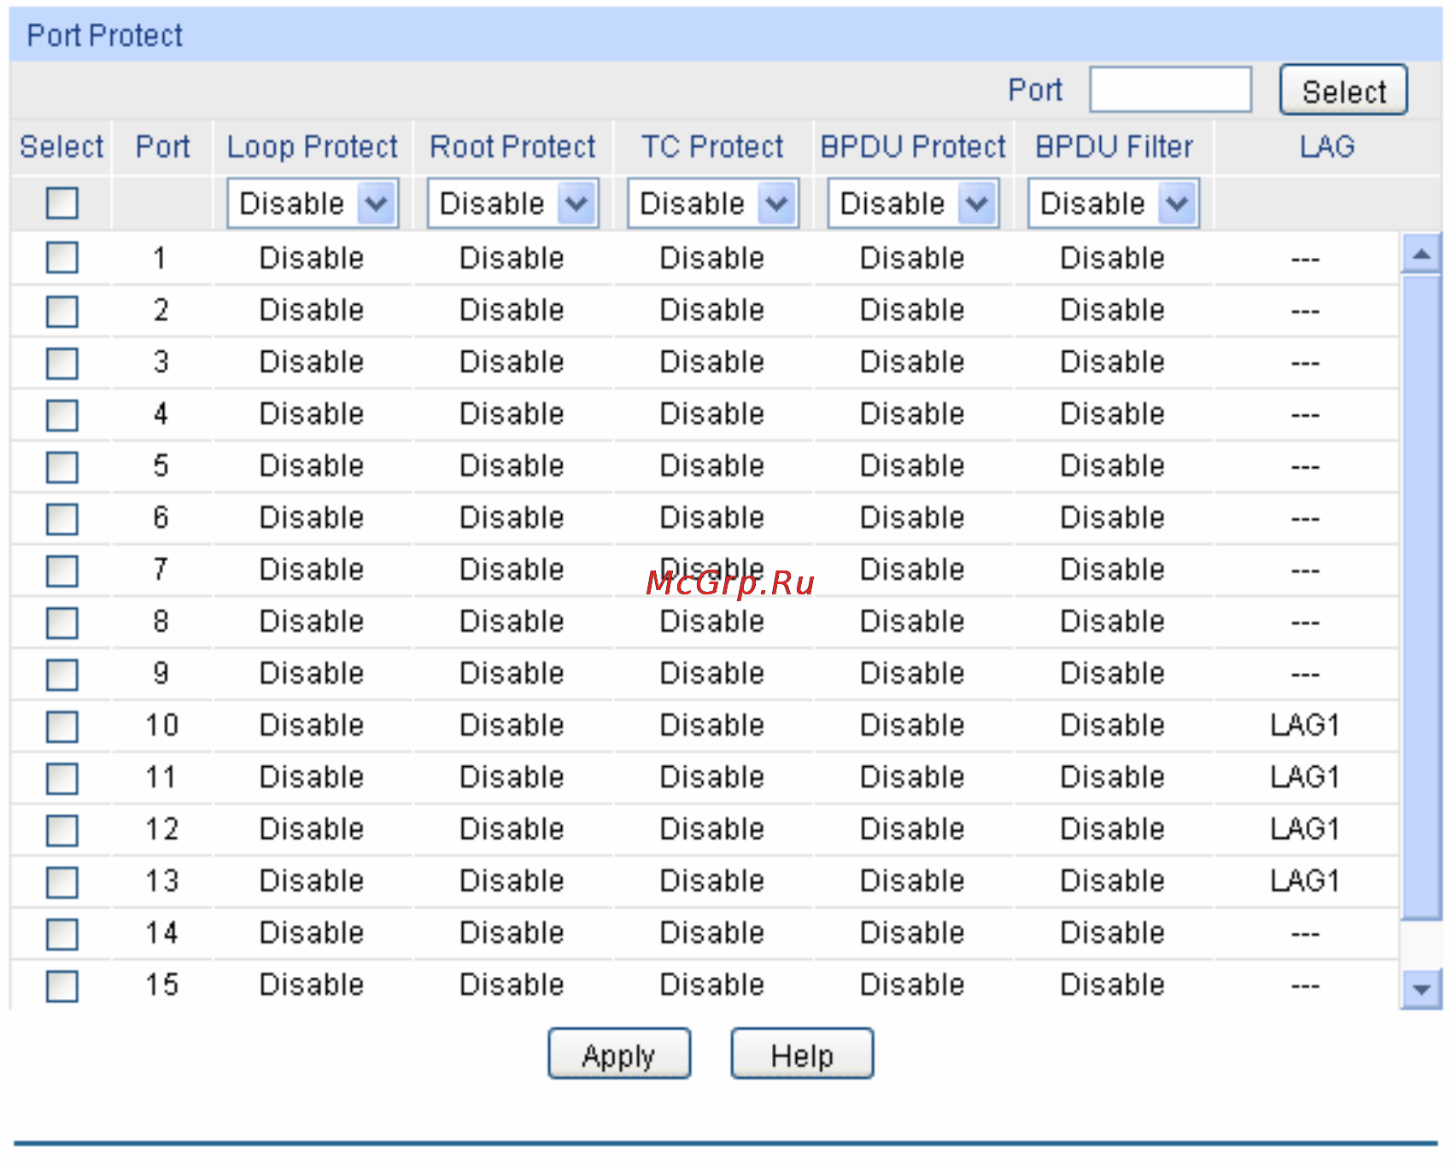1451x1164 pixels.
Task: Click Loop Protect value for port 3
Action: 312,362
